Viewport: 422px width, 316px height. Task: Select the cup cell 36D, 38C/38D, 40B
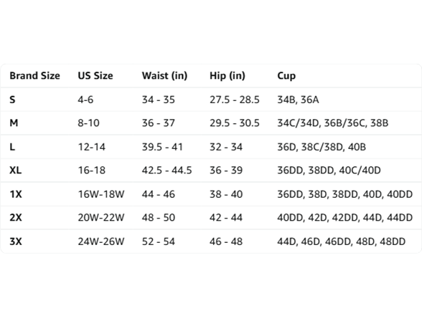(x=322, y=147)
